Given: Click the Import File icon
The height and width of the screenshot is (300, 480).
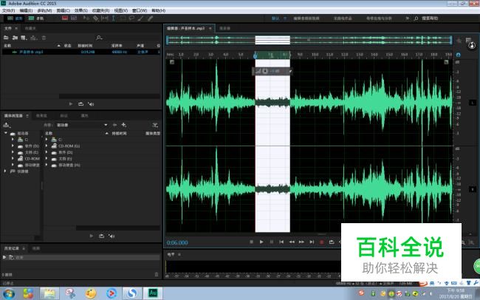Looking at the screenshot, I should pyautogui.click(x=15, y=38).
